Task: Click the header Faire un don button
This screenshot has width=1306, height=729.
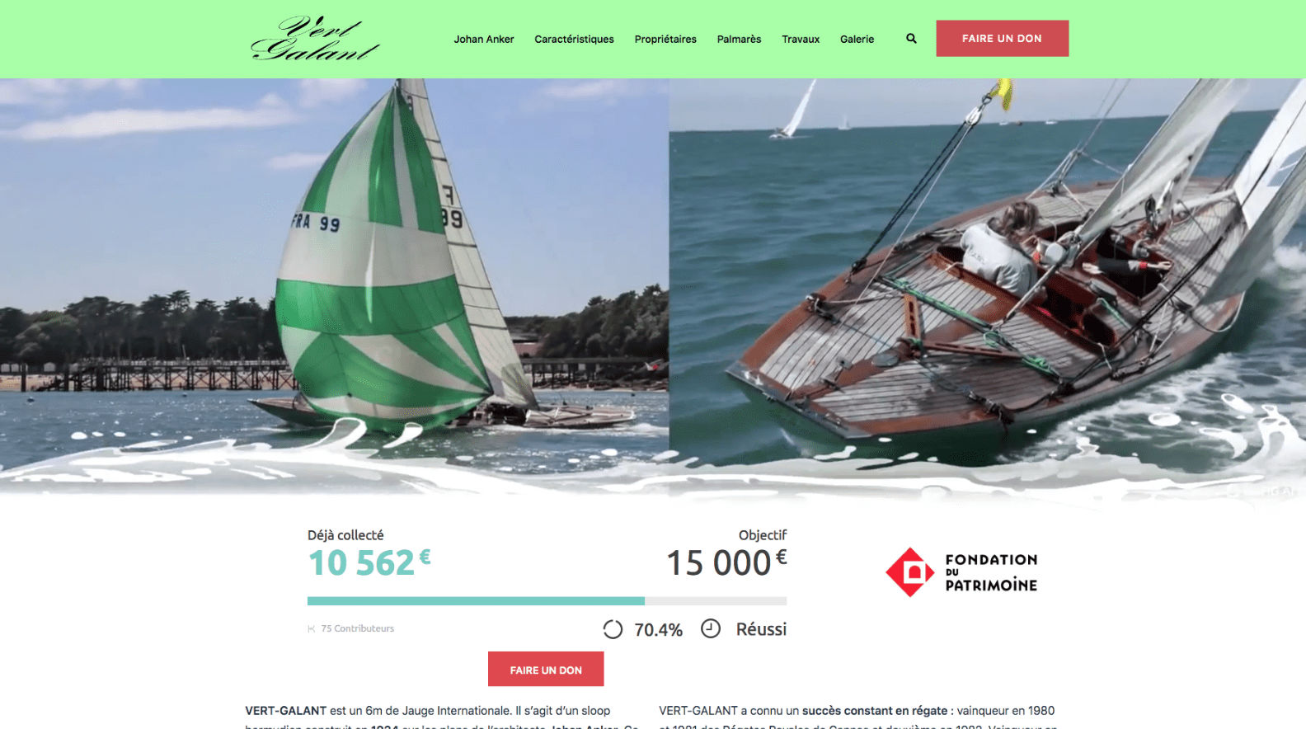Action: [1002, 39]
